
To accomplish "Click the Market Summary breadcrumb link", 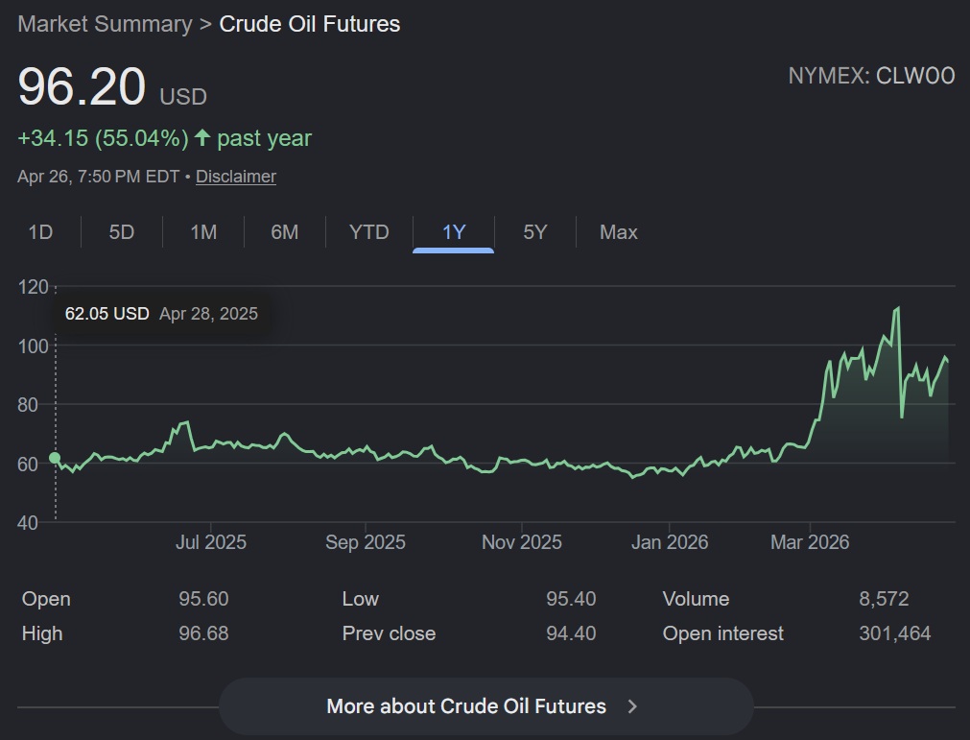I will 105,24.
